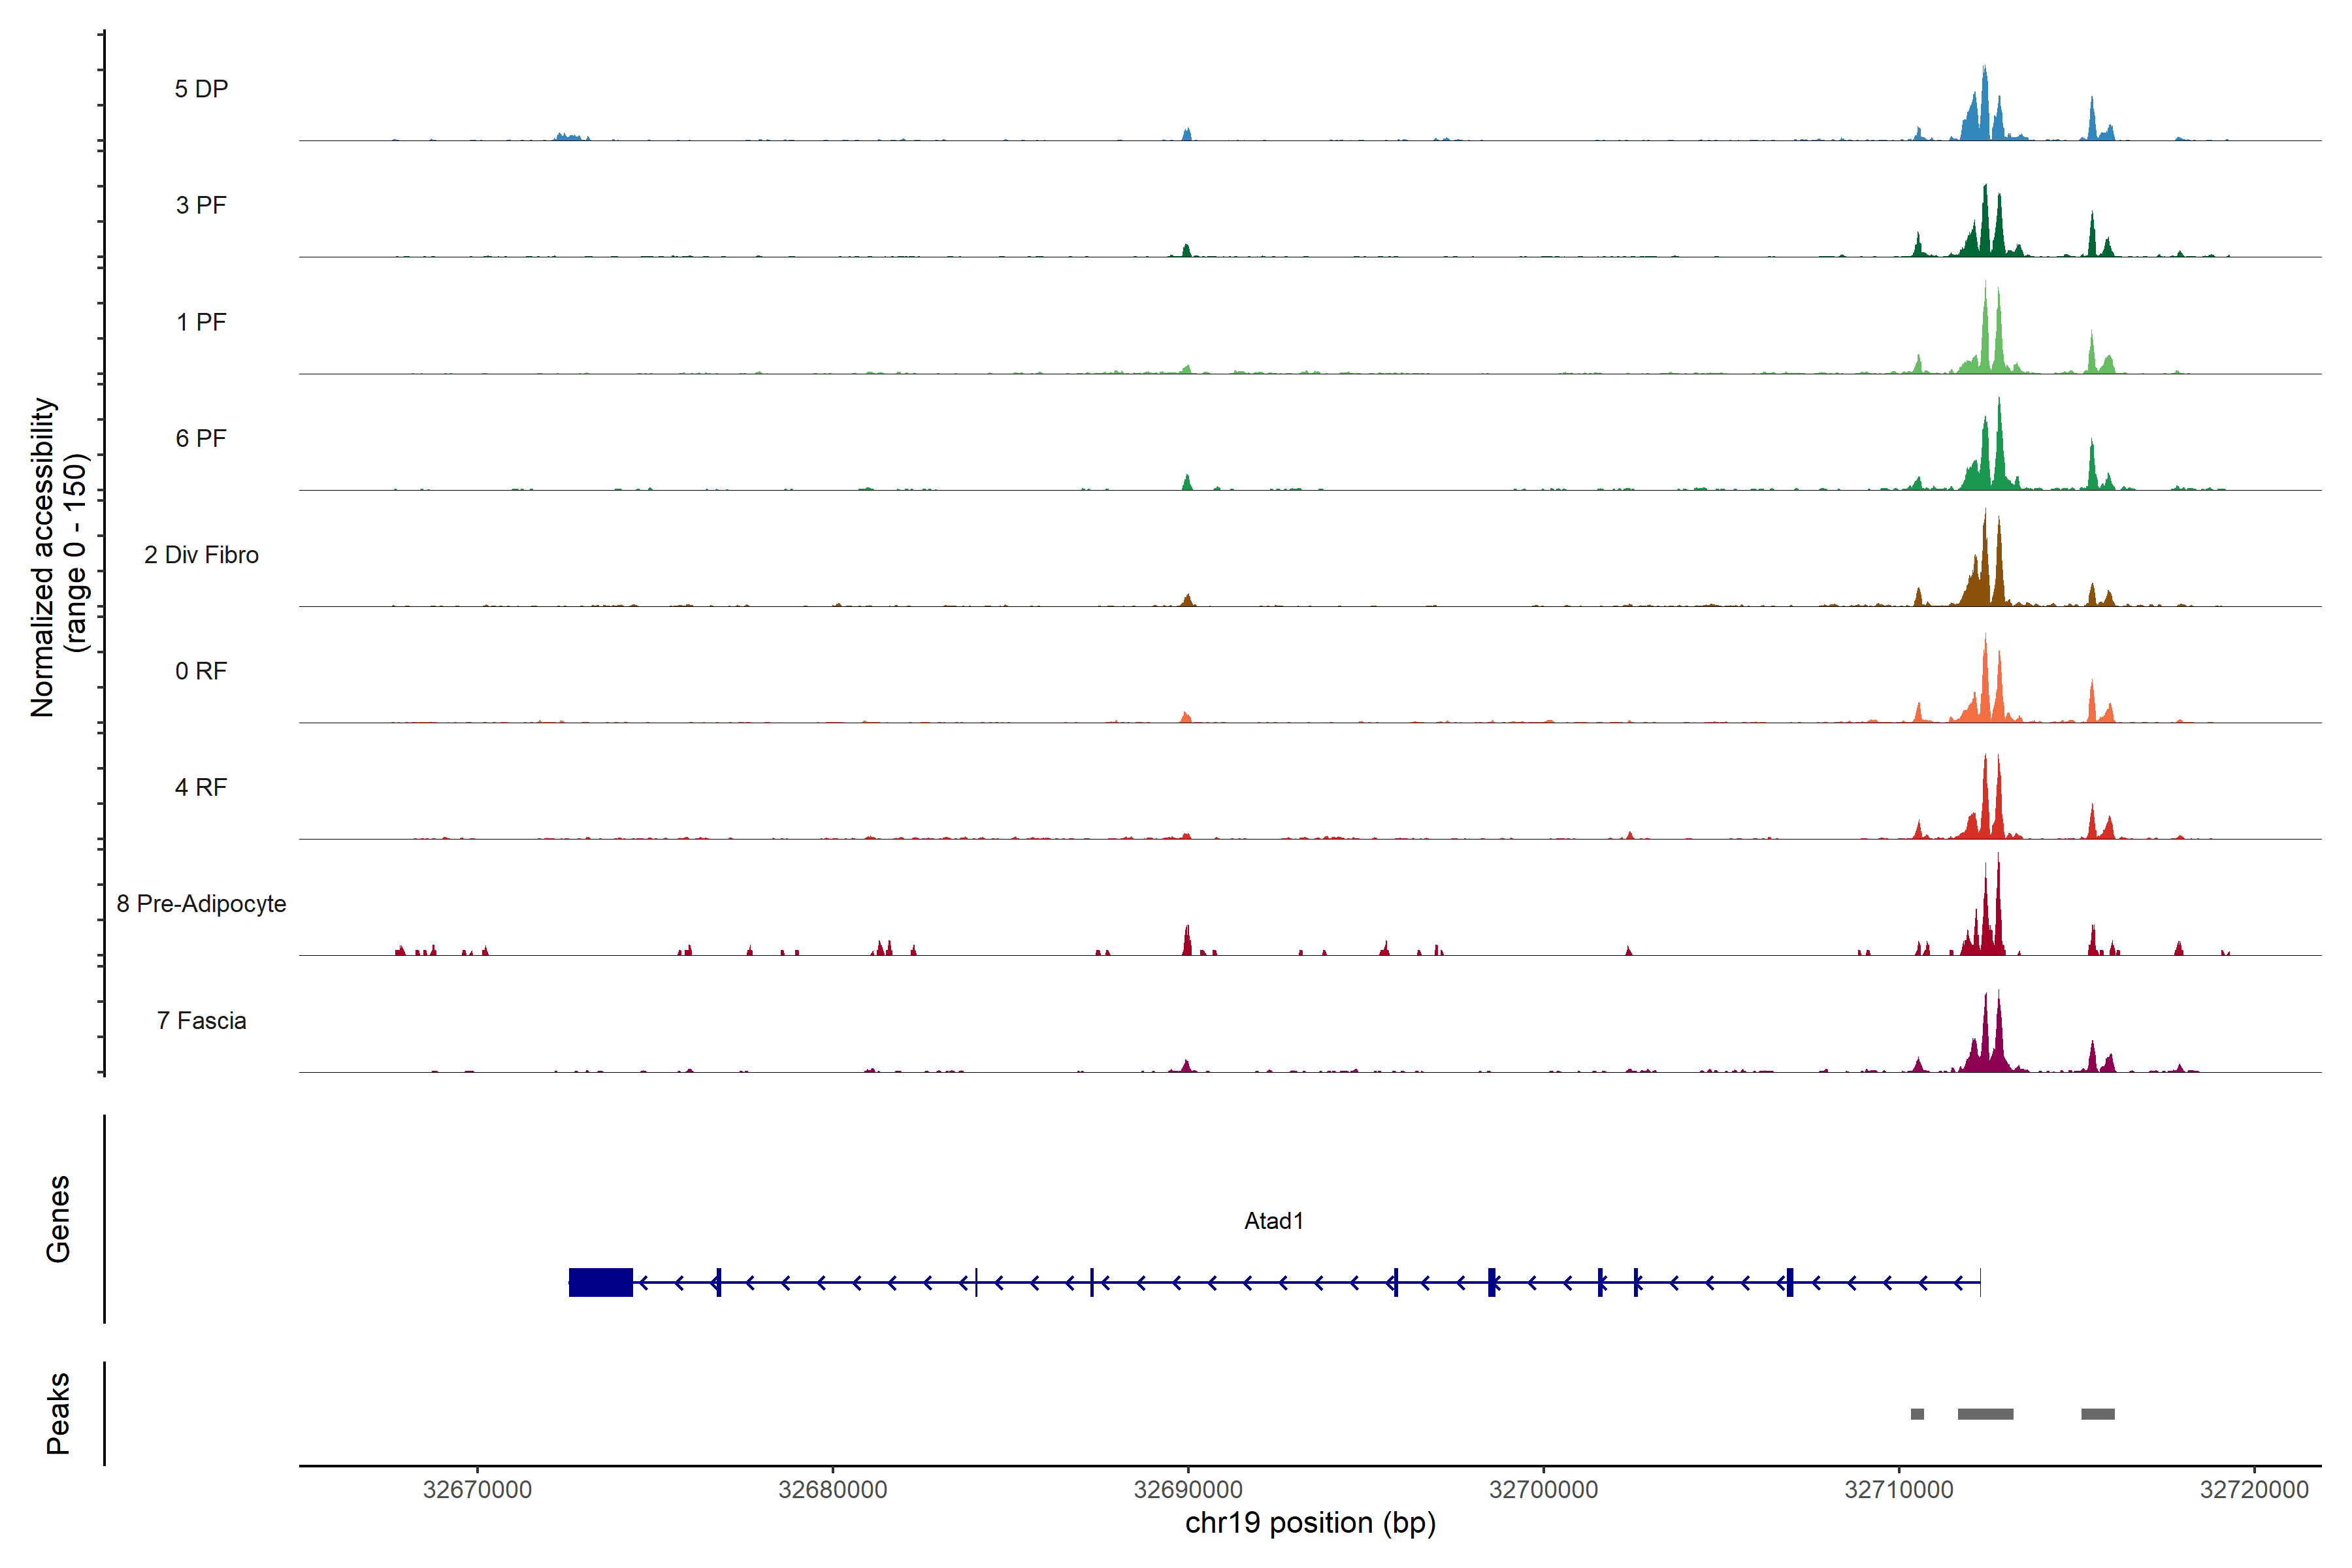Click the rightmost gray peak bar

point(2097,1414)
